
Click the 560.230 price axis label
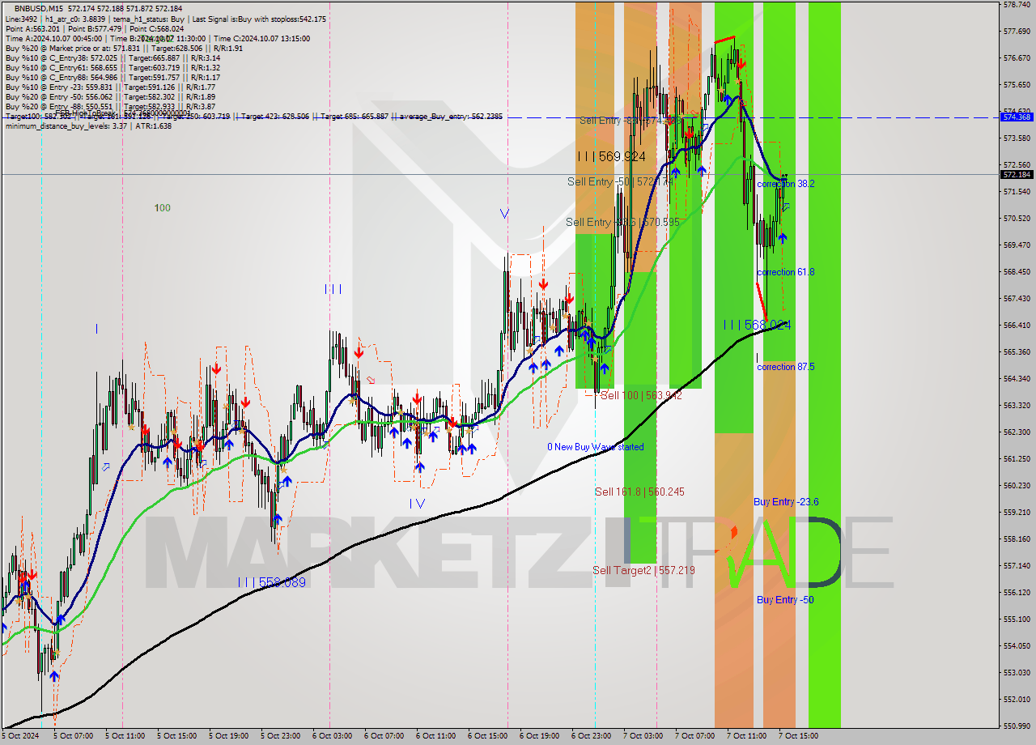pyautogui.click(x=1017, y=486)
